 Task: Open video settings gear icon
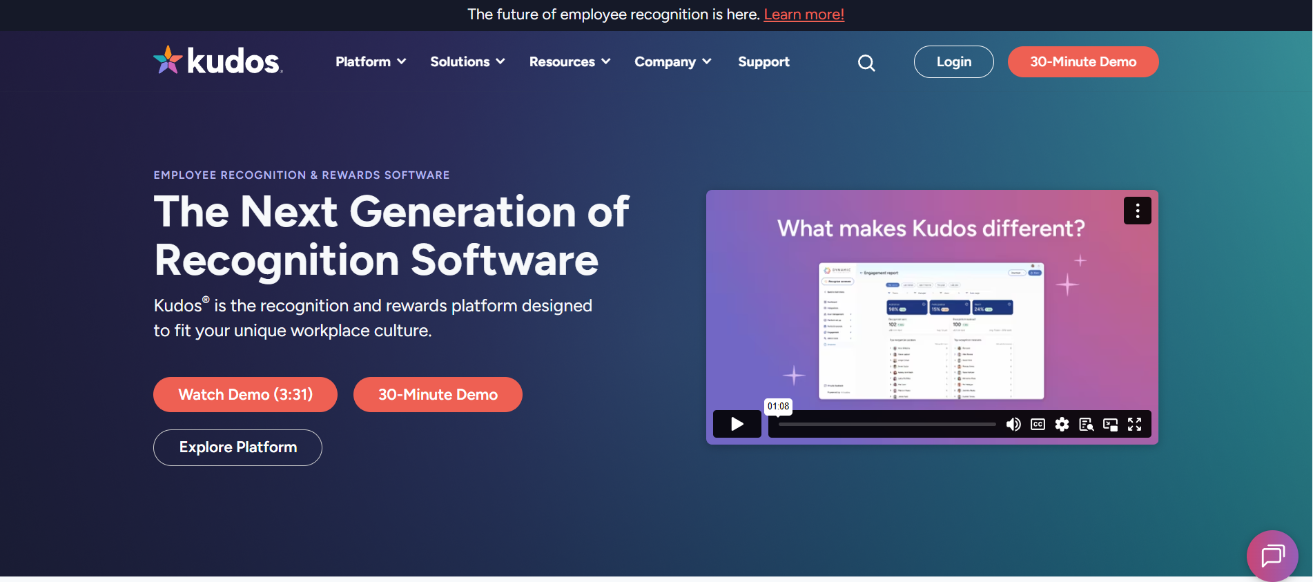(x=1062, y=425)
